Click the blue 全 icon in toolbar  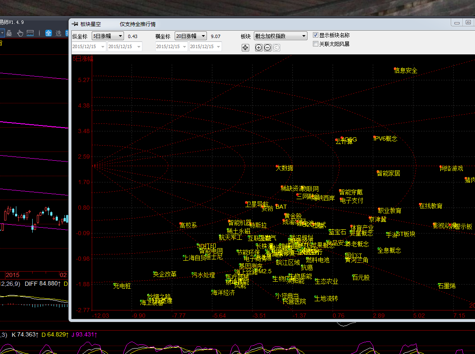(x=49, y=33)
